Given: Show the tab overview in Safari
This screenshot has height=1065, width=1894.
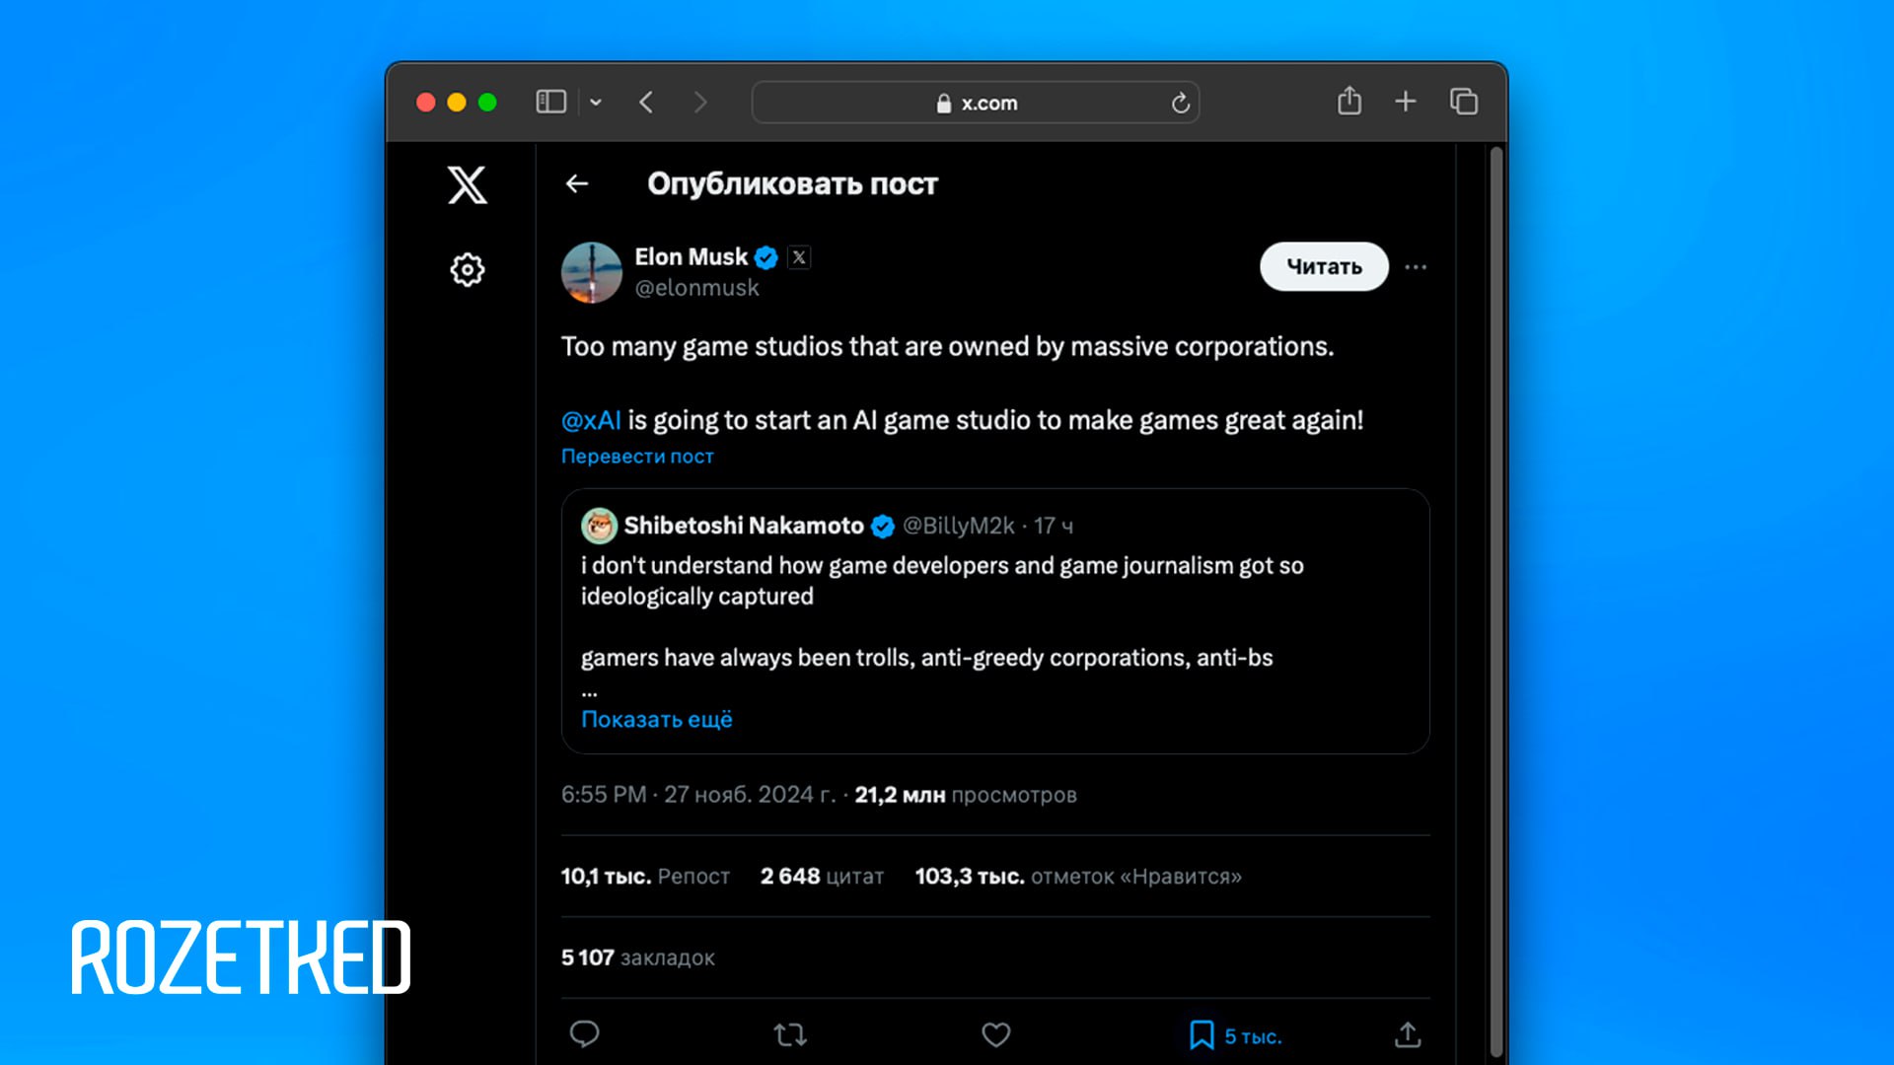Looking at the screenshot, I should point(1464,102).
